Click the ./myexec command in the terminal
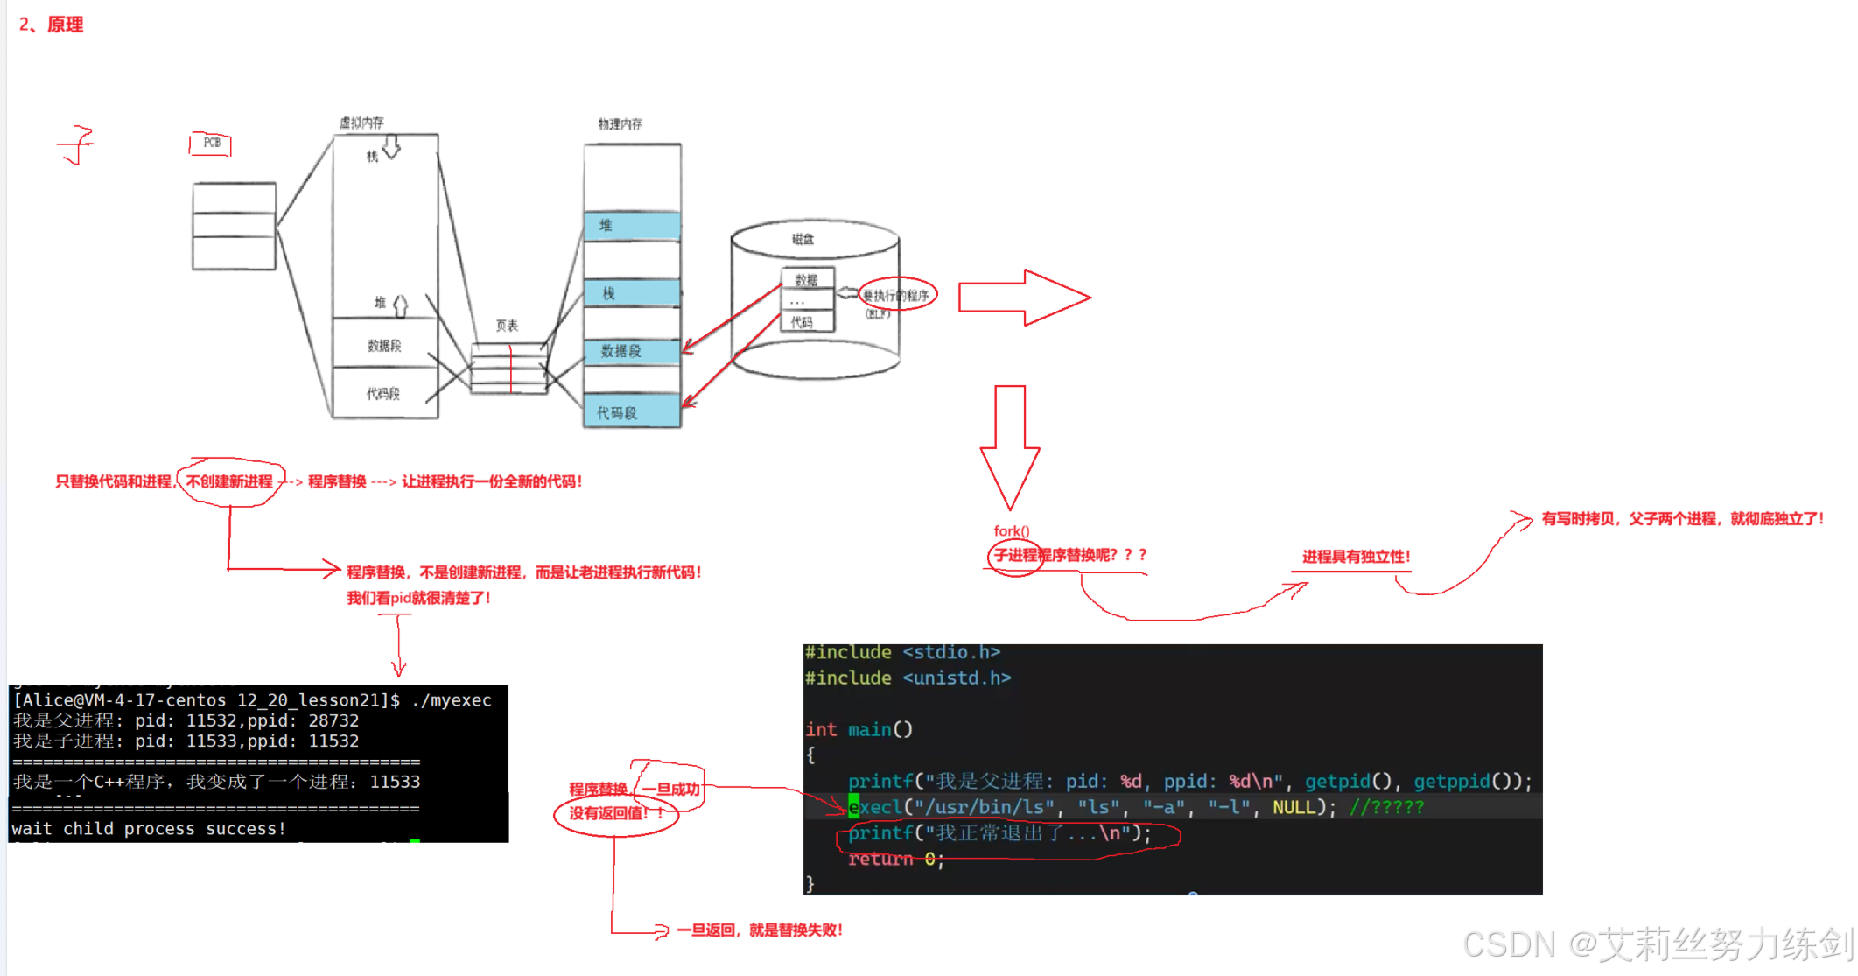 point(451,700)
